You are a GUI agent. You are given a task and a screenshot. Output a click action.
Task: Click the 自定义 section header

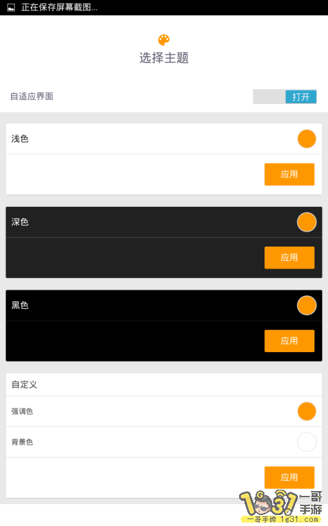click(24, 384)
